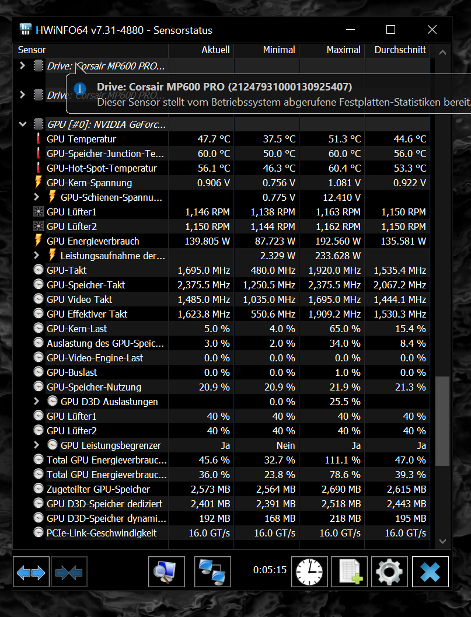Image resolution: width=471 pixels, height=617 pixels.
Task: Open the sensor search magnifier monitor icon
Action: point(166,572)
